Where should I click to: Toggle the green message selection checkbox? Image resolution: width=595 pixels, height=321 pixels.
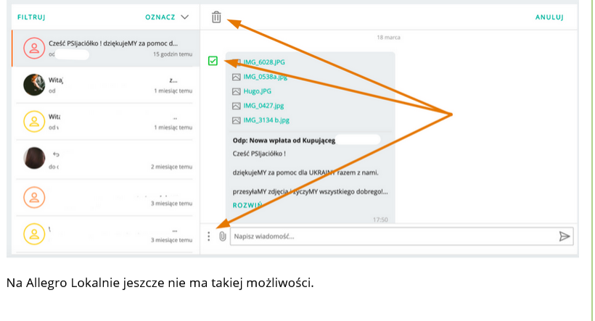[213, 61]
